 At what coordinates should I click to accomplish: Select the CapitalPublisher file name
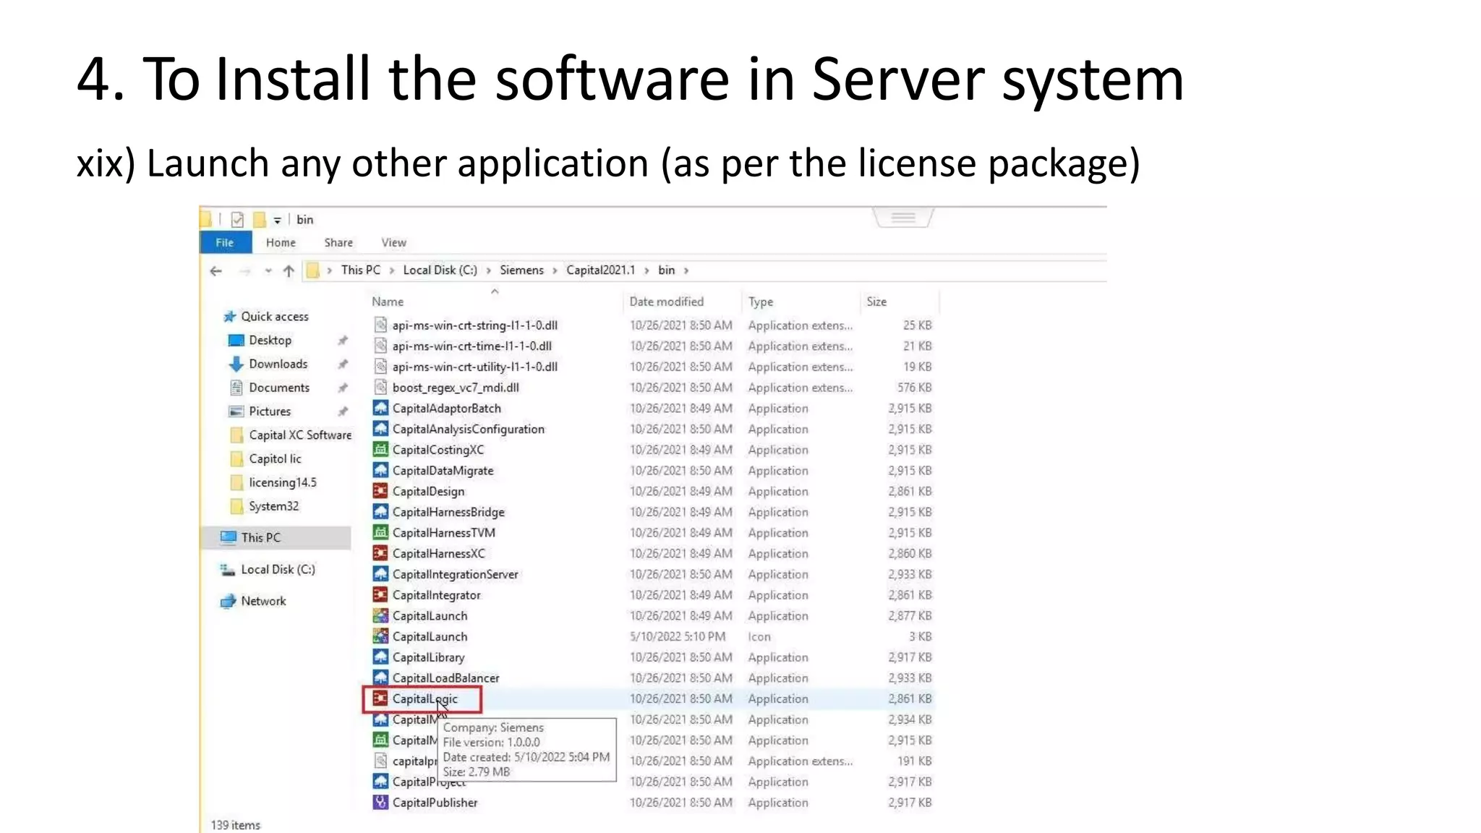click(x=435, y=803)
